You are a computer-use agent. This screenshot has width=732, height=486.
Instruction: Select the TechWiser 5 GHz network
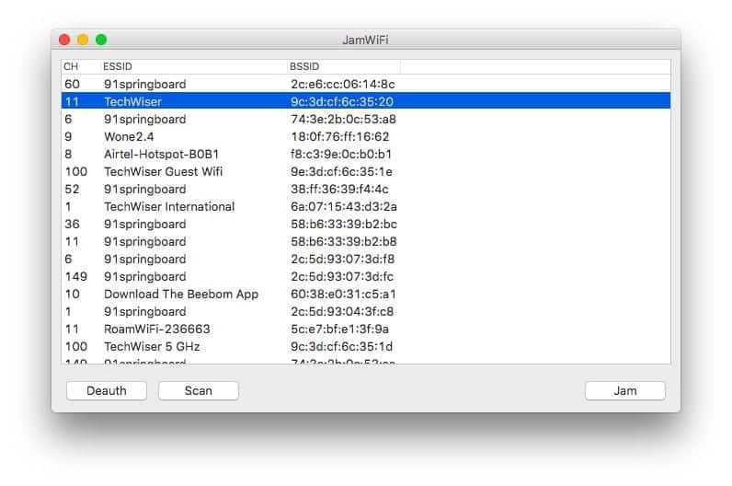point(366,346)
